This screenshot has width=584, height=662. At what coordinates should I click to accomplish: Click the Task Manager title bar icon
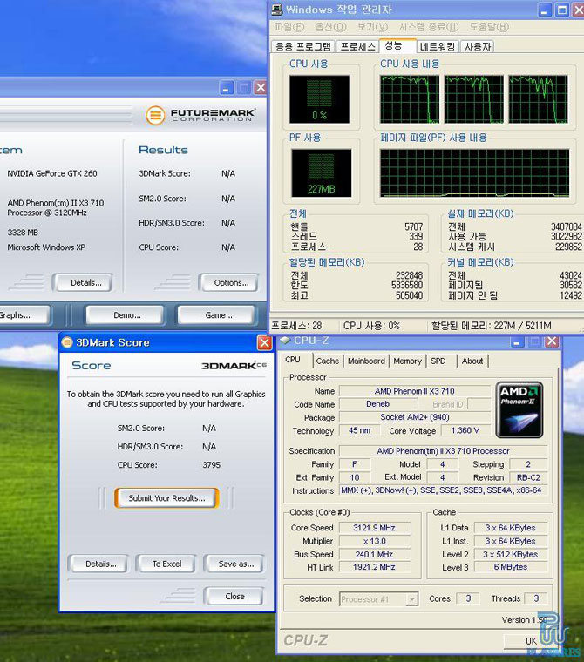tap(277, 10)
